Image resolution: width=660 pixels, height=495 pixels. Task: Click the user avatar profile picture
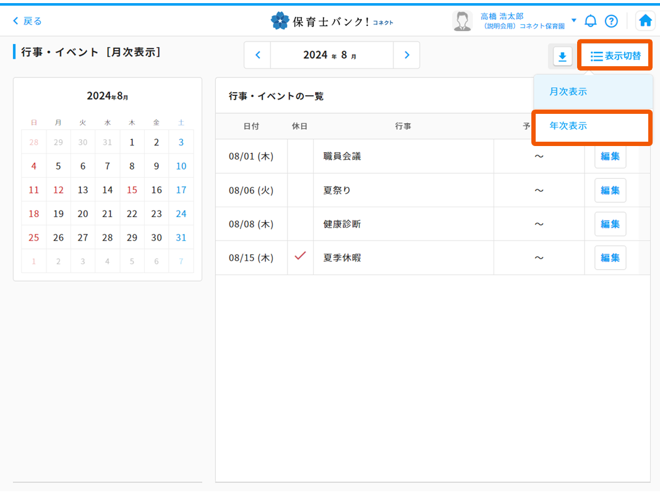[462, 21]
